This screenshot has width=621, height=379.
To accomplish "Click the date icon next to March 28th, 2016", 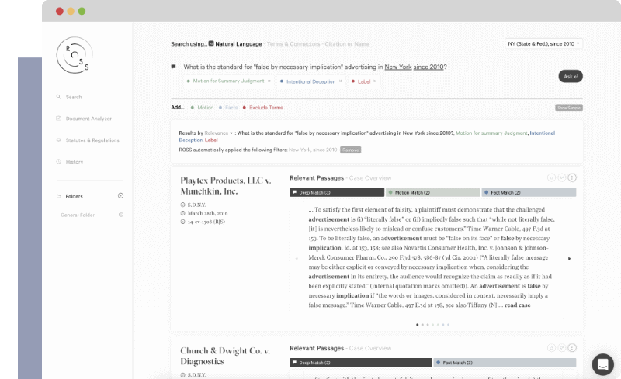I will coord(182,213).
